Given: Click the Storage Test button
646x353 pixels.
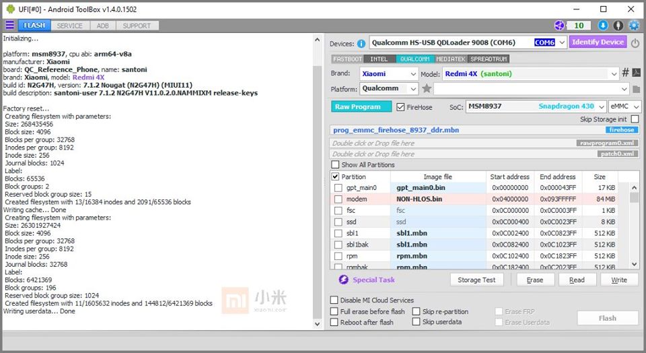Looking at the screenshot, I should 476,280.
